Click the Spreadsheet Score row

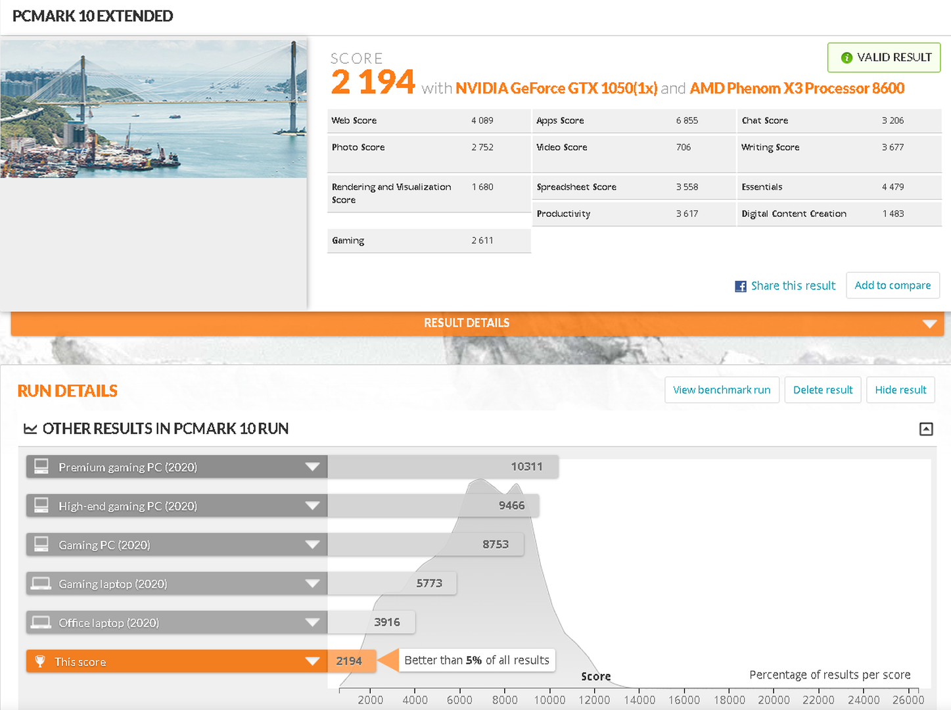(x=634, y=187)
